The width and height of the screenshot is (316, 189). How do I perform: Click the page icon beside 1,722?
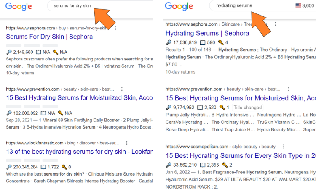tap(44, 167)
